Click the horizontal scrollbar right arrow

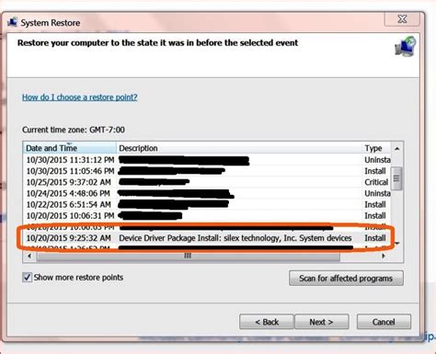click(384, 256)
